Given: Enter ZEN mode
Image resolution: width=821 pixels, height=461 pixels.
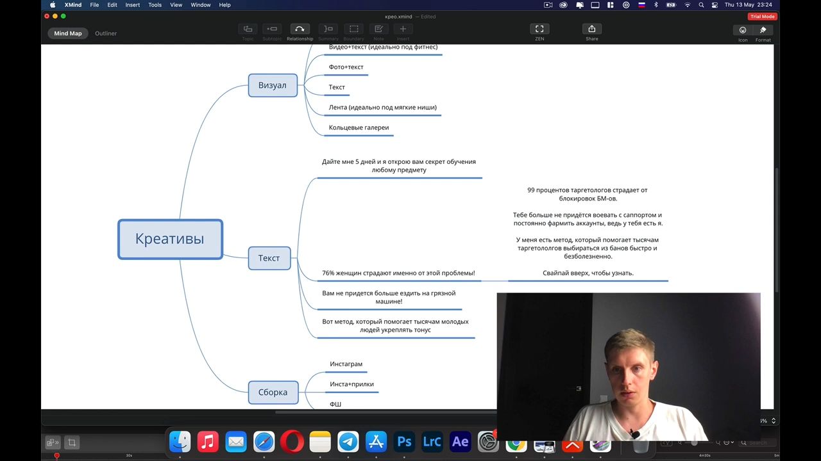Looking at the screenshot, I should tap(539, 29).
